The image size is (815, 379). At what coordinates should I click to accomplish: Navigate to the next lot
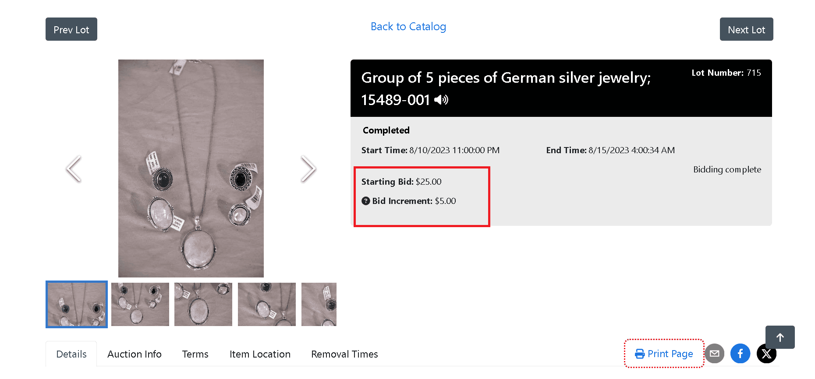click(x=746, y=29)
